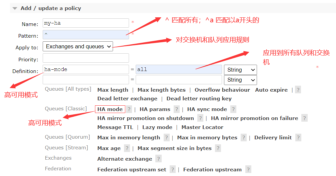Click the Pattern input field
The image size is (336, 176).
86,35
